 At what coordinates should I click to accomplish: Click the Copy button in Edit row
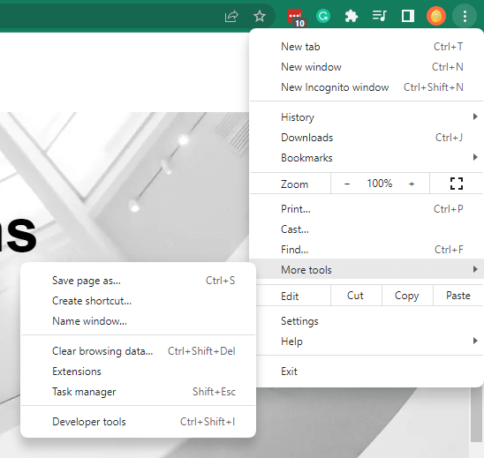point(407,296)
